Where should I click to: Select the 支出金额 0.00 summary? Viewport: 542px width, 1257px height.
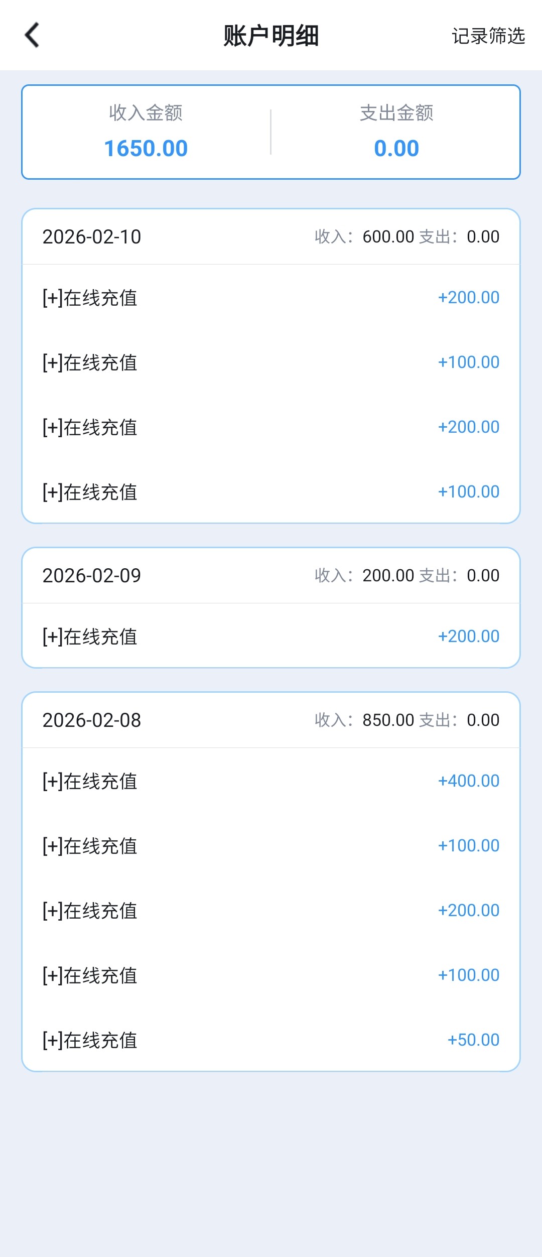click(x=396, y=132)
